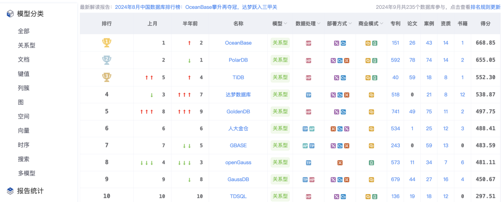
Task: Open the PolarDB database link
Action: click(x=238, y=60)
